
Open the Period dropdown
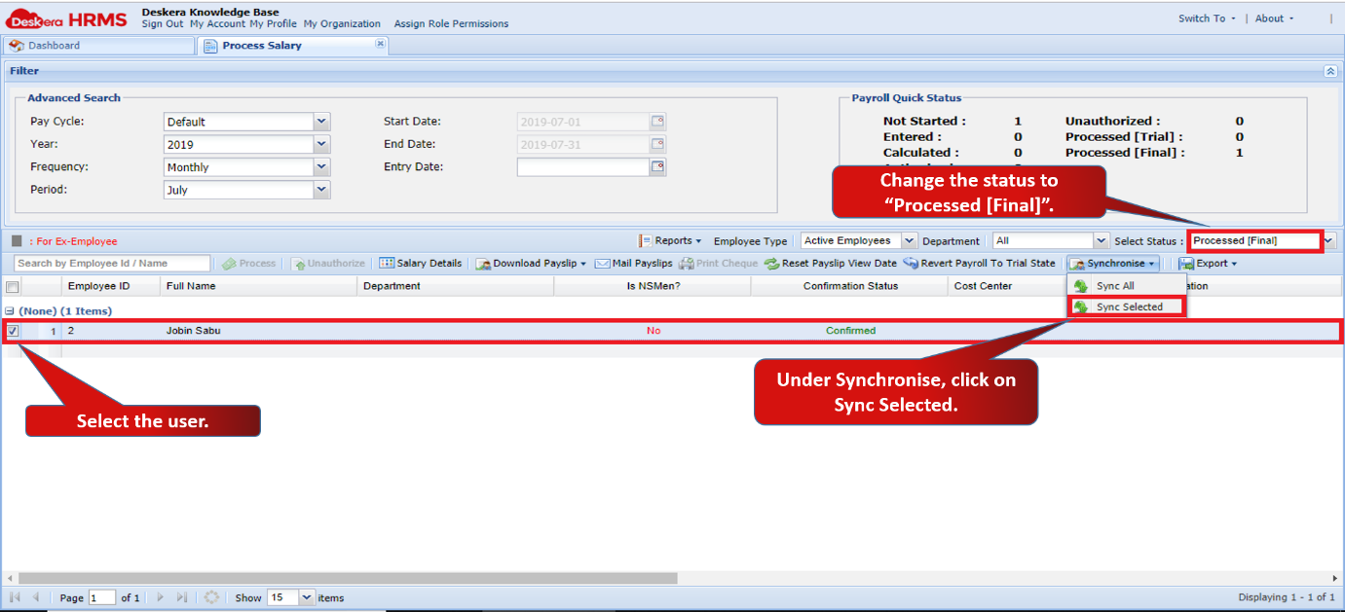(x=321, y=190)
